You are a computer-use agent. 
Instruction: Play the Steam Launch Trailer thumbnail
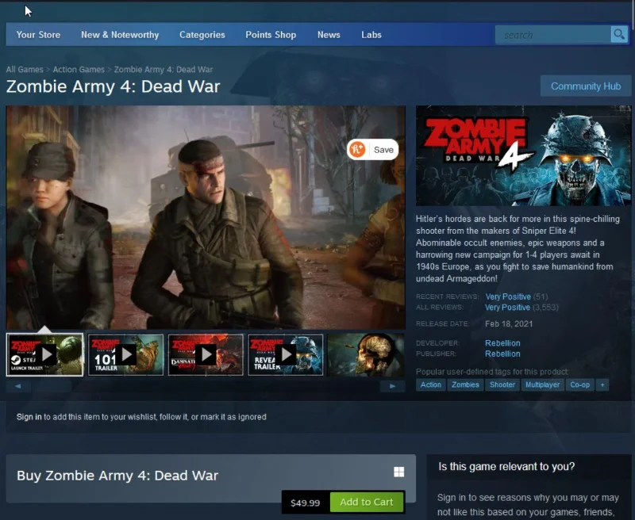pos(45,354)
